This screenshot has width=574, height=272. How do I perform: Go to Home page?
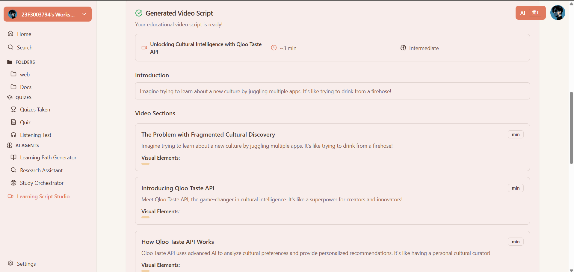(24, 34)
